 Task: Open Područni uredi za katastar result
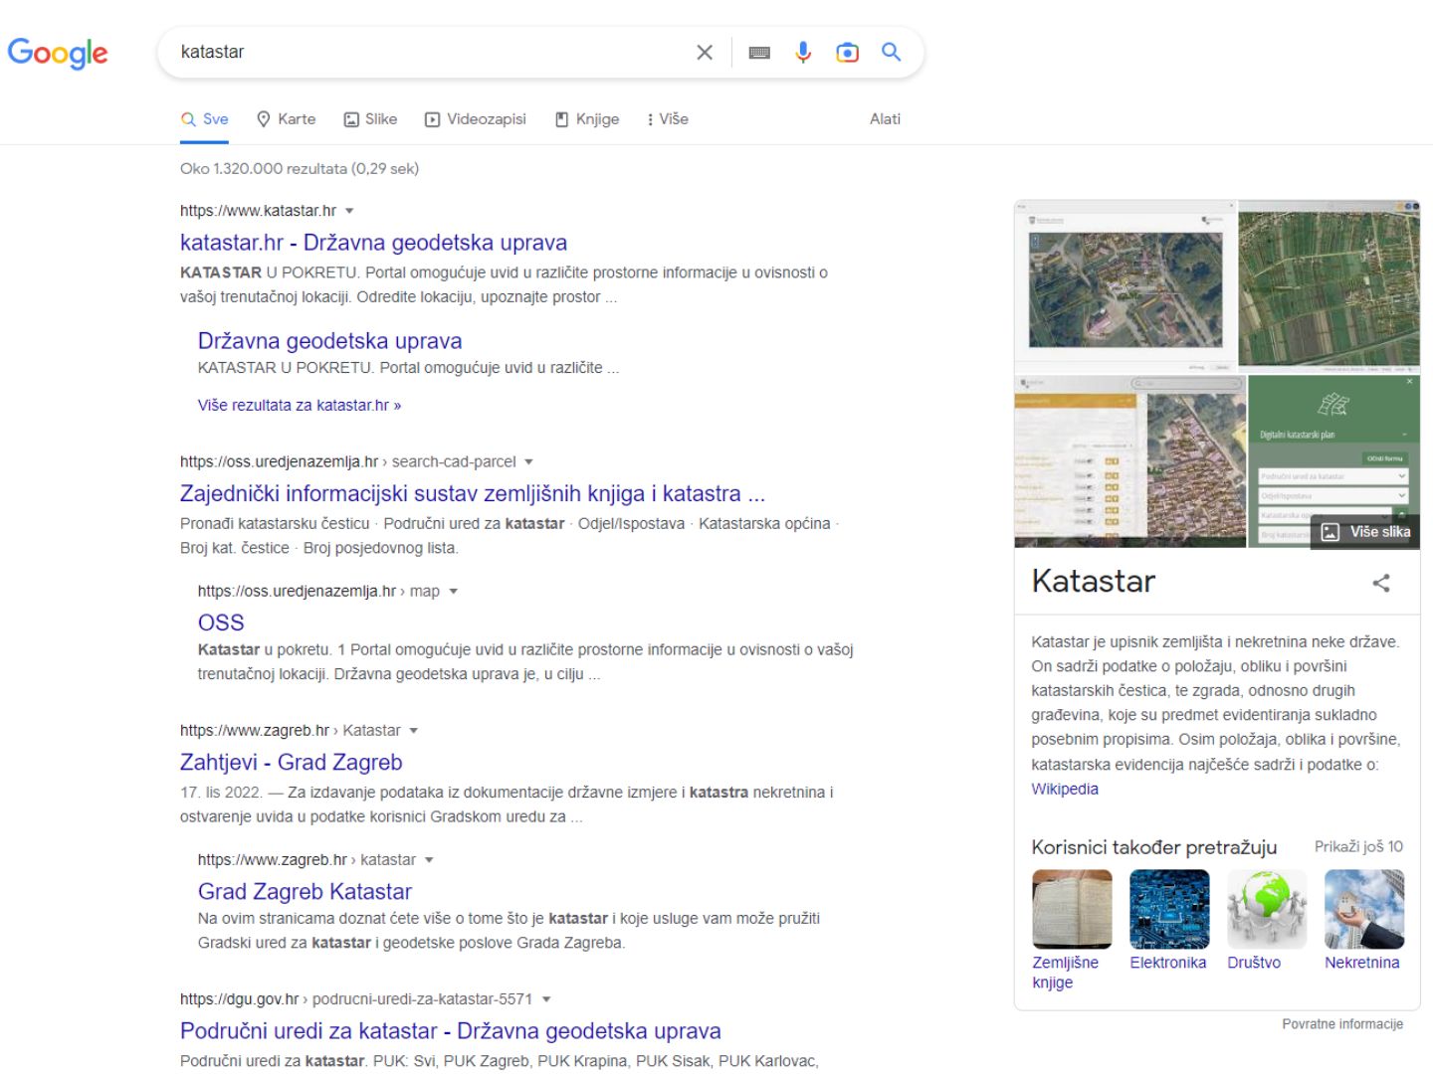click(x=450, y=1031)
